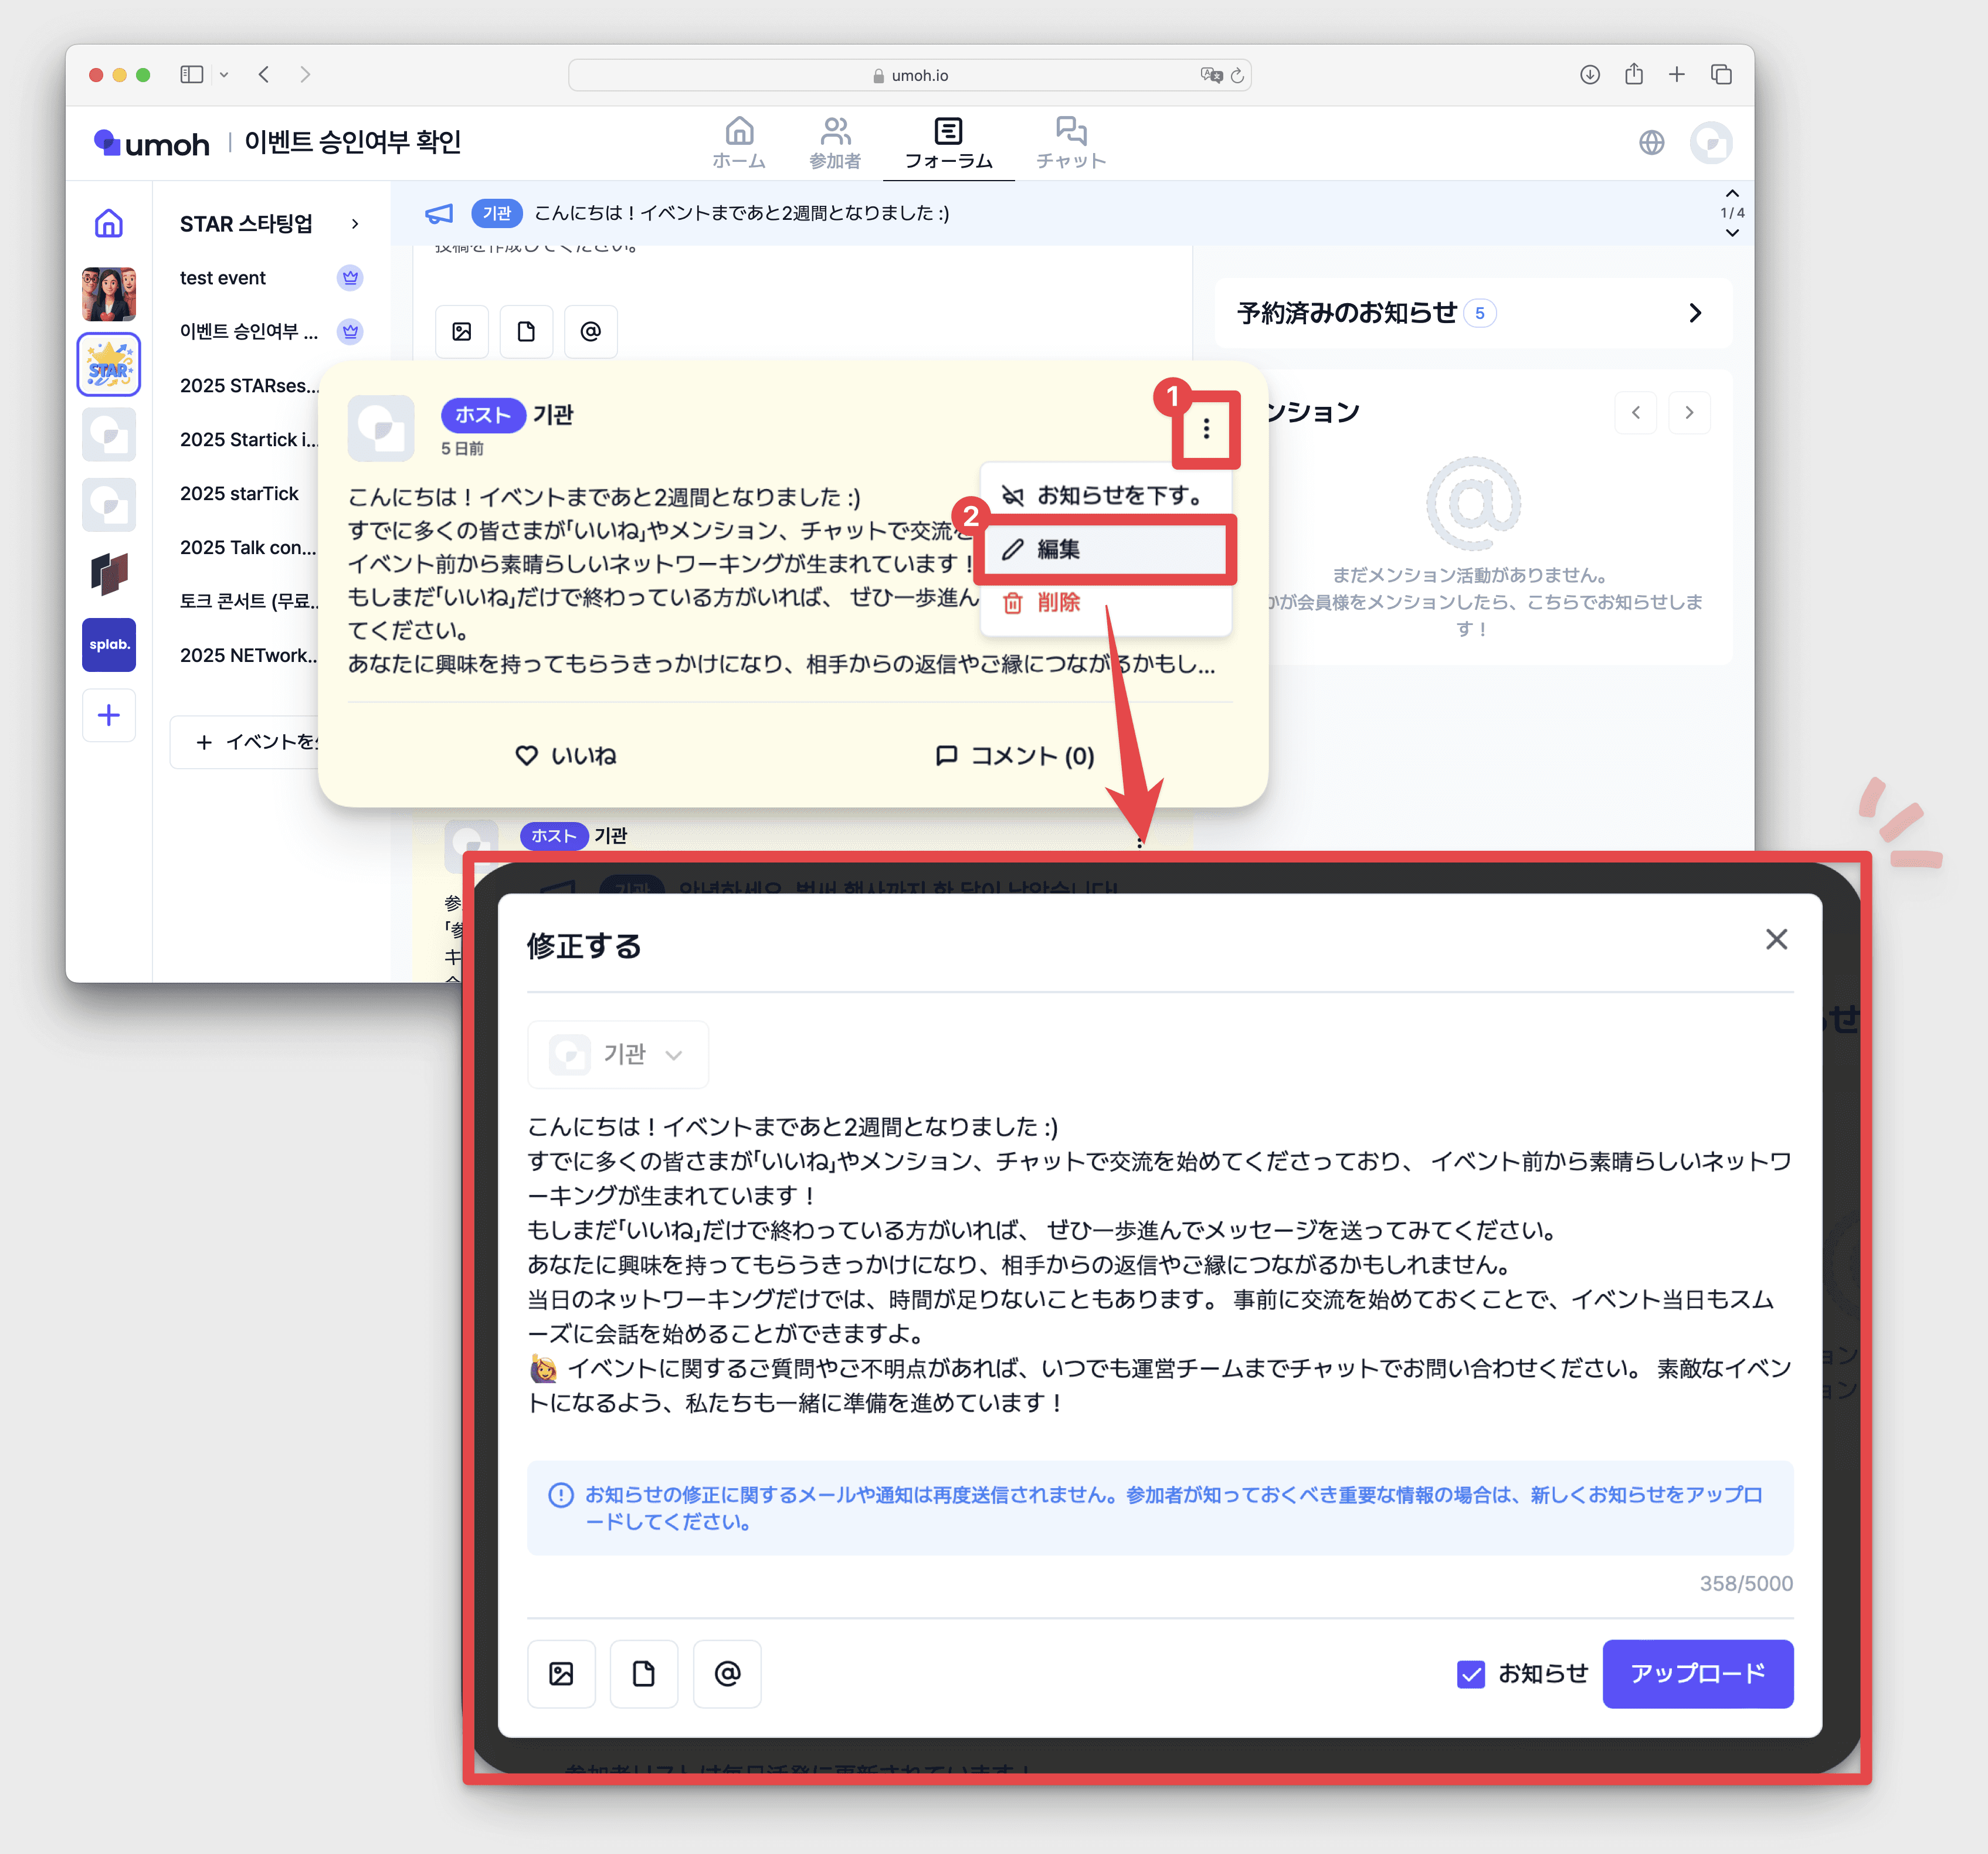Close the 修正する dialog
This screenshot has width=1988, height=1854.
pos(1776,939)
